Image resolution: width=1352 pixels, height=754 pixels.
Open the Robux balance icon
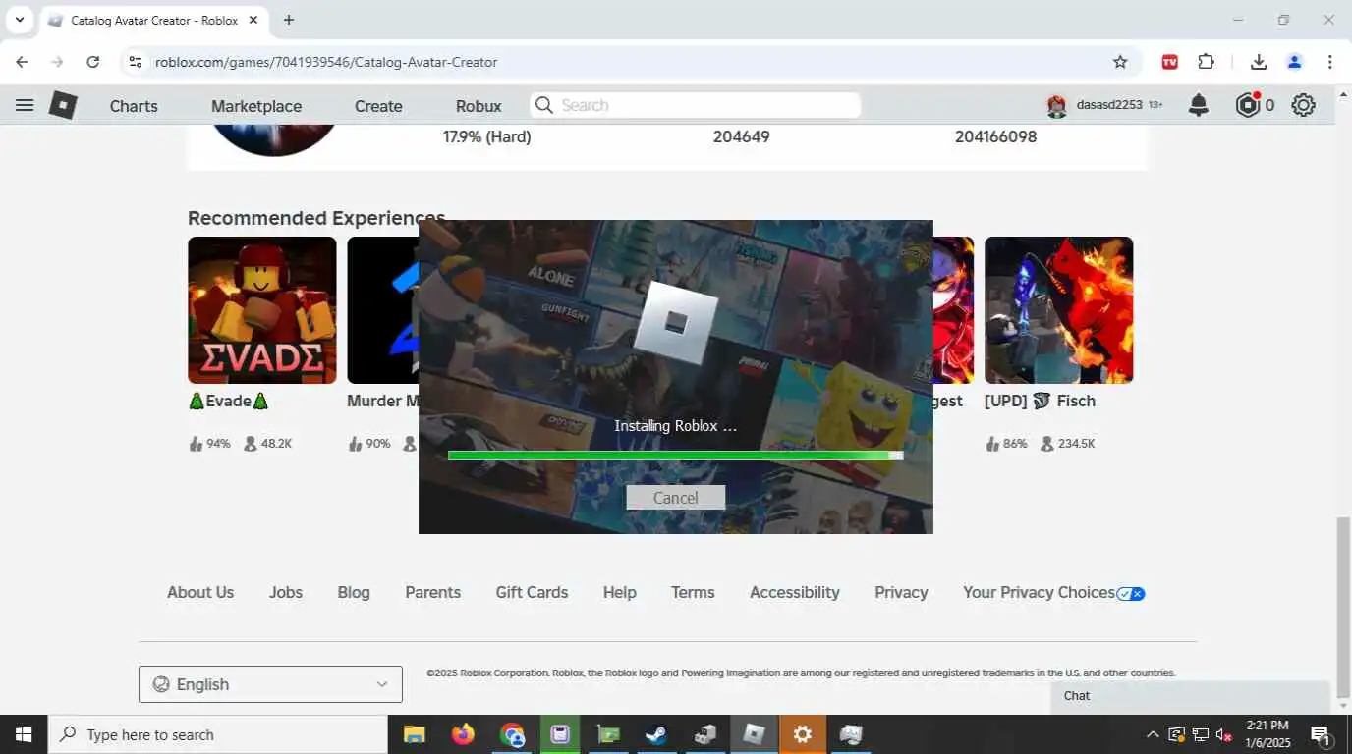pyautogui.click(x=1248, y=105)
